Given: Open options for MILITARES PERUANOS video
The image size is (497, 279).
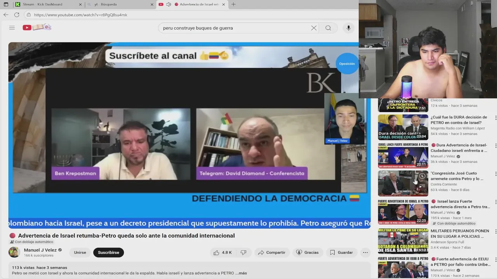Looking at the screenshot, I should (495, 231).
